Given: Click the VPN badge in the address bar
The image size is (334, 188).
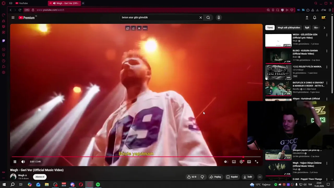Looking at the screenshot, I should click(27, 10).
